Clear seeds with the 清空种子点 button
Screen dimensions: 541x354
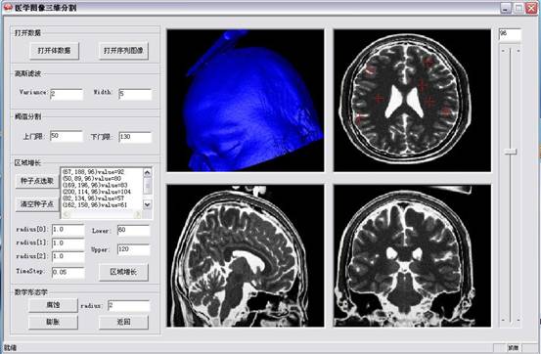point(37,204)
